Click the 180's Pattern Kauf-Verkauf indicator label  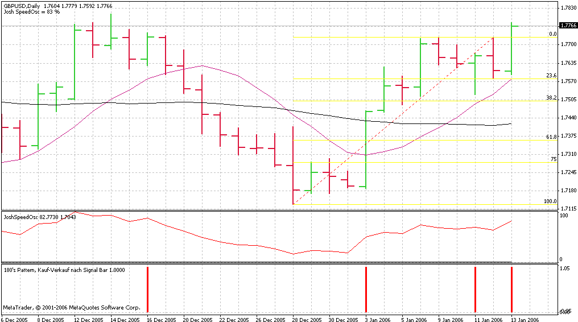pos(64,270)
